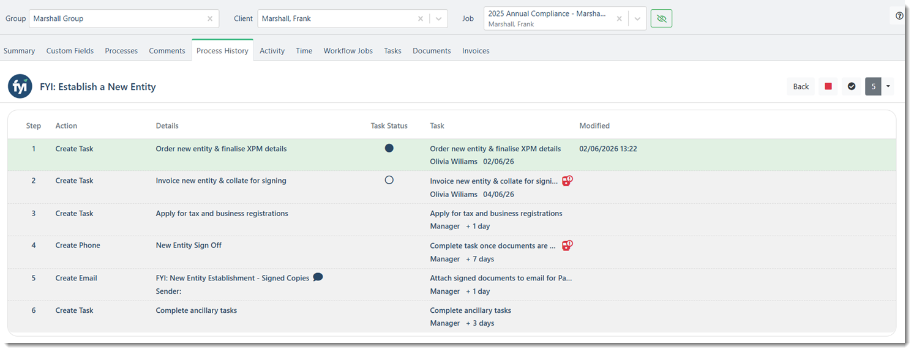Expand the Job dropdown arrow

pos(637,18)
